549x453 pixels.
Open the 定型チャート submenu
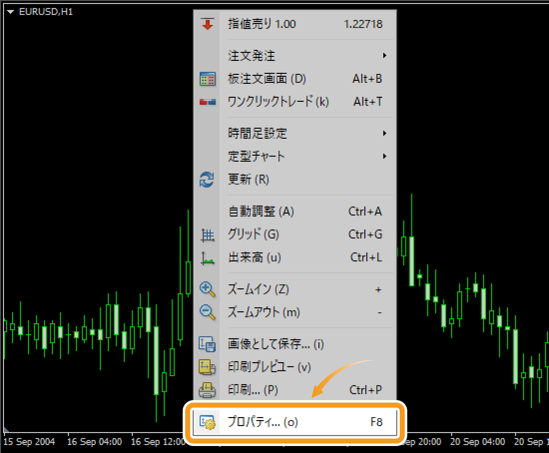pos(295,156)
